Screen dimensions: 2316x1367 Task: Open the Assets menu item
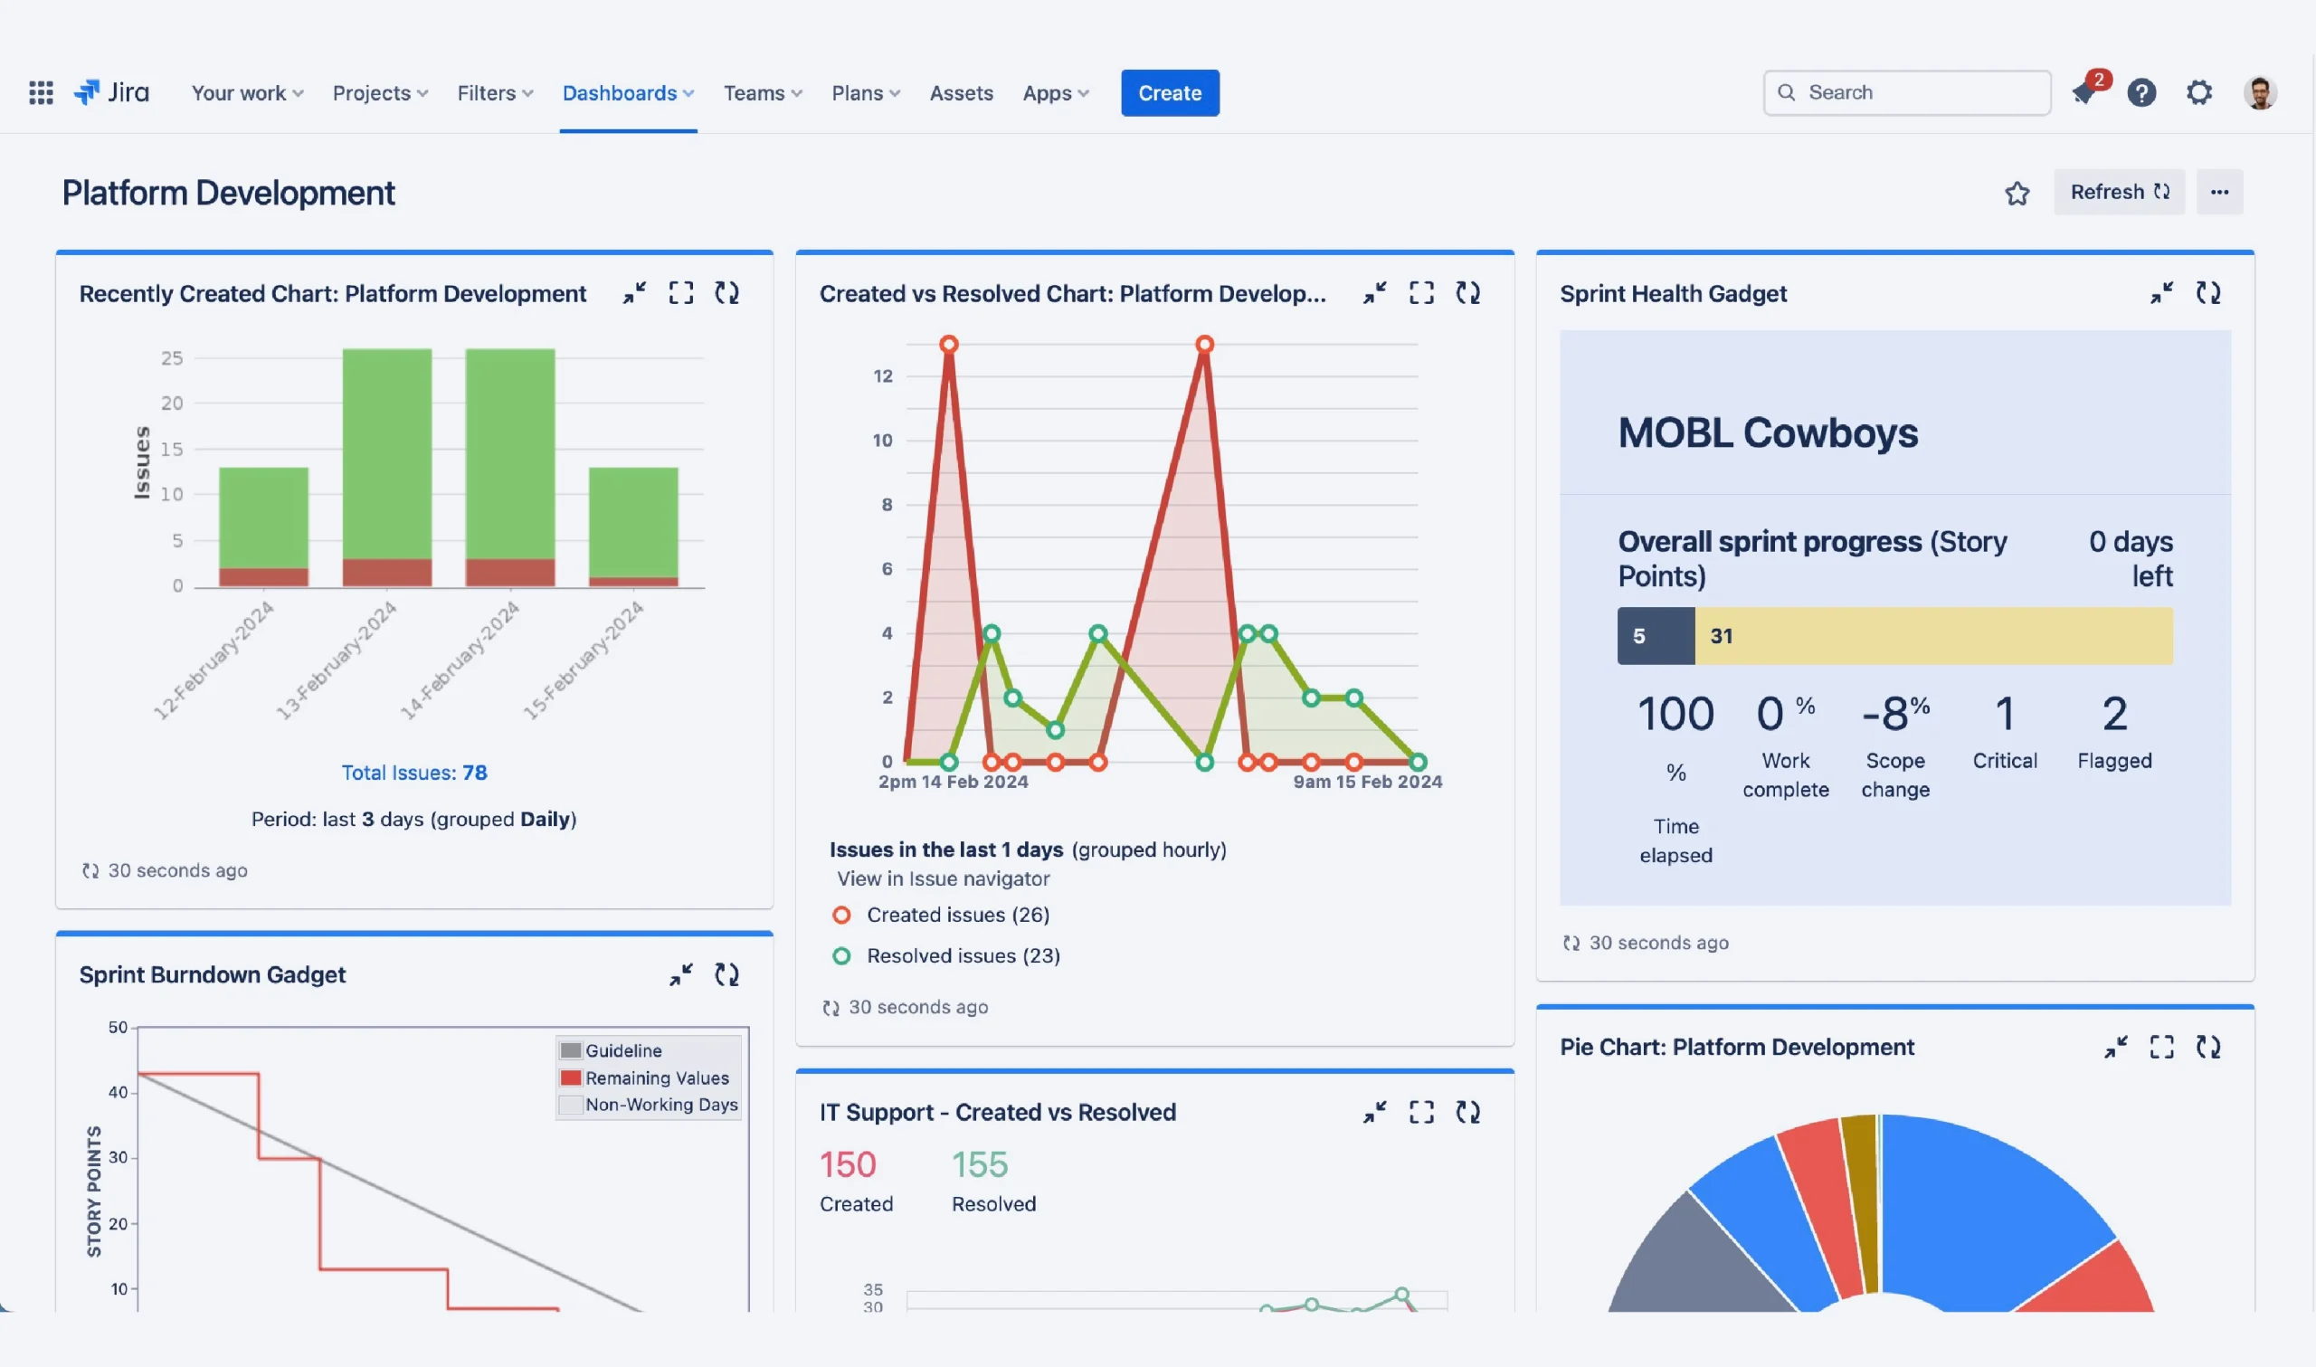(962, 93)
